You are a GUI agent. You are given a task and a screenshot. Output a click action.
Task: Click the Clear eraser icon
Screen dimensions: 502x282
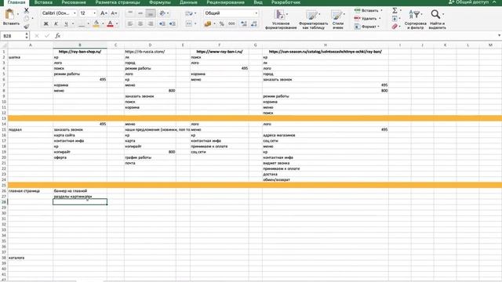(395, 27)
